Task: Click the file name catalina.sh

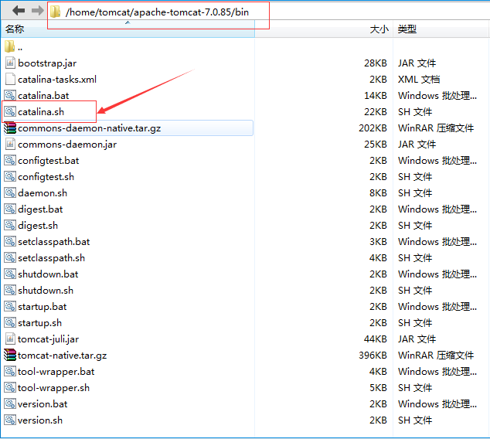Action: click(x=41, y=112)
